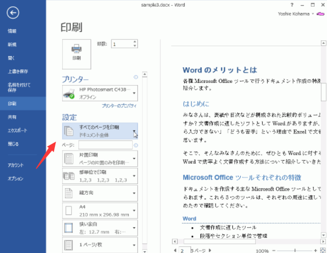Click the preview horizontal scrollbar thumb
Viewport: 327px width, 253px height.
[x=219, y=241]
